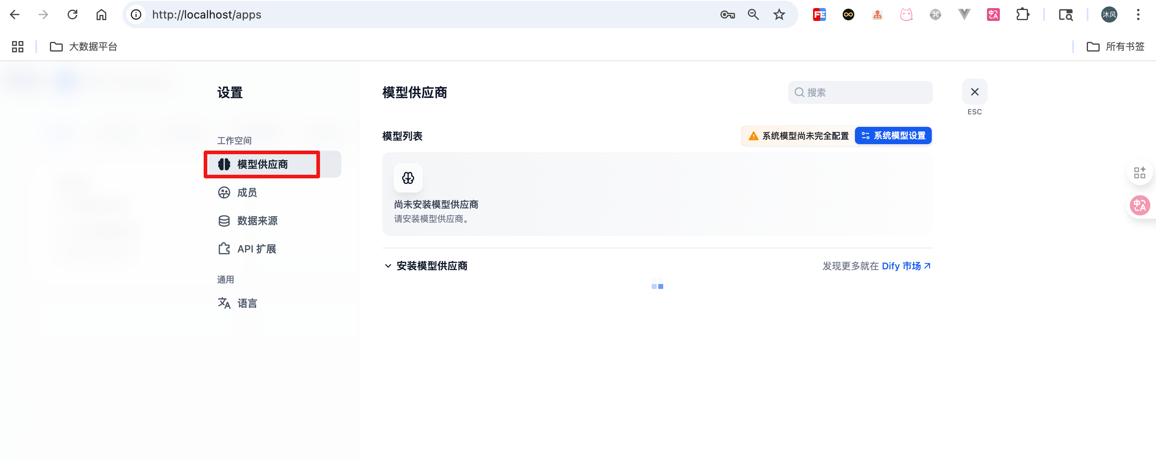Click the 数据来源 data sources icon
This screenshot has height=459, width=1156.
[223, 220]
